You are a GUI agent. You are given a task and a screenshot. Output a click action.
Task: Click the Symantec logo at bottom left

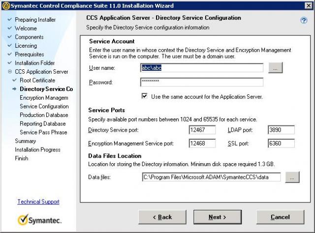[x=39, y=220]
